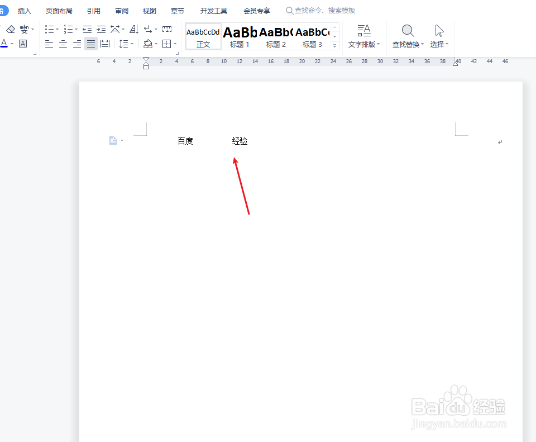
Task: Center align the text
Action: [63, 44]
